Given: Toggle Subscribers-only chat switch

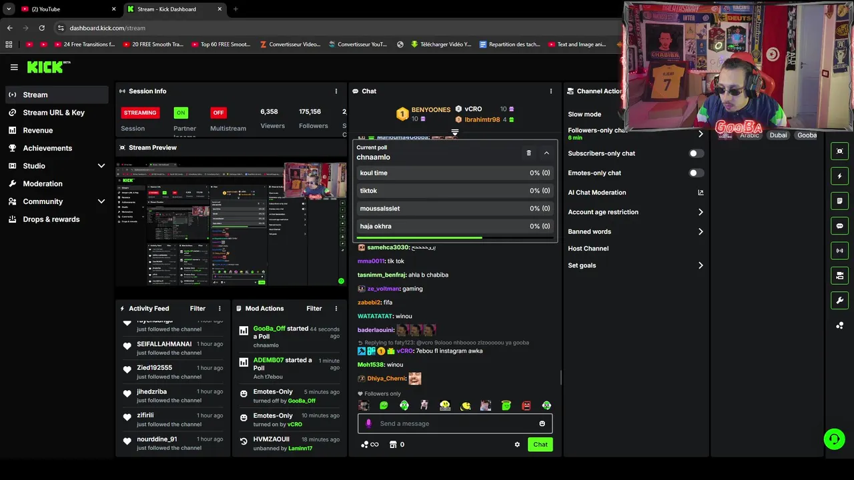Looking at the screenshot, I should (x=696, y=153).
